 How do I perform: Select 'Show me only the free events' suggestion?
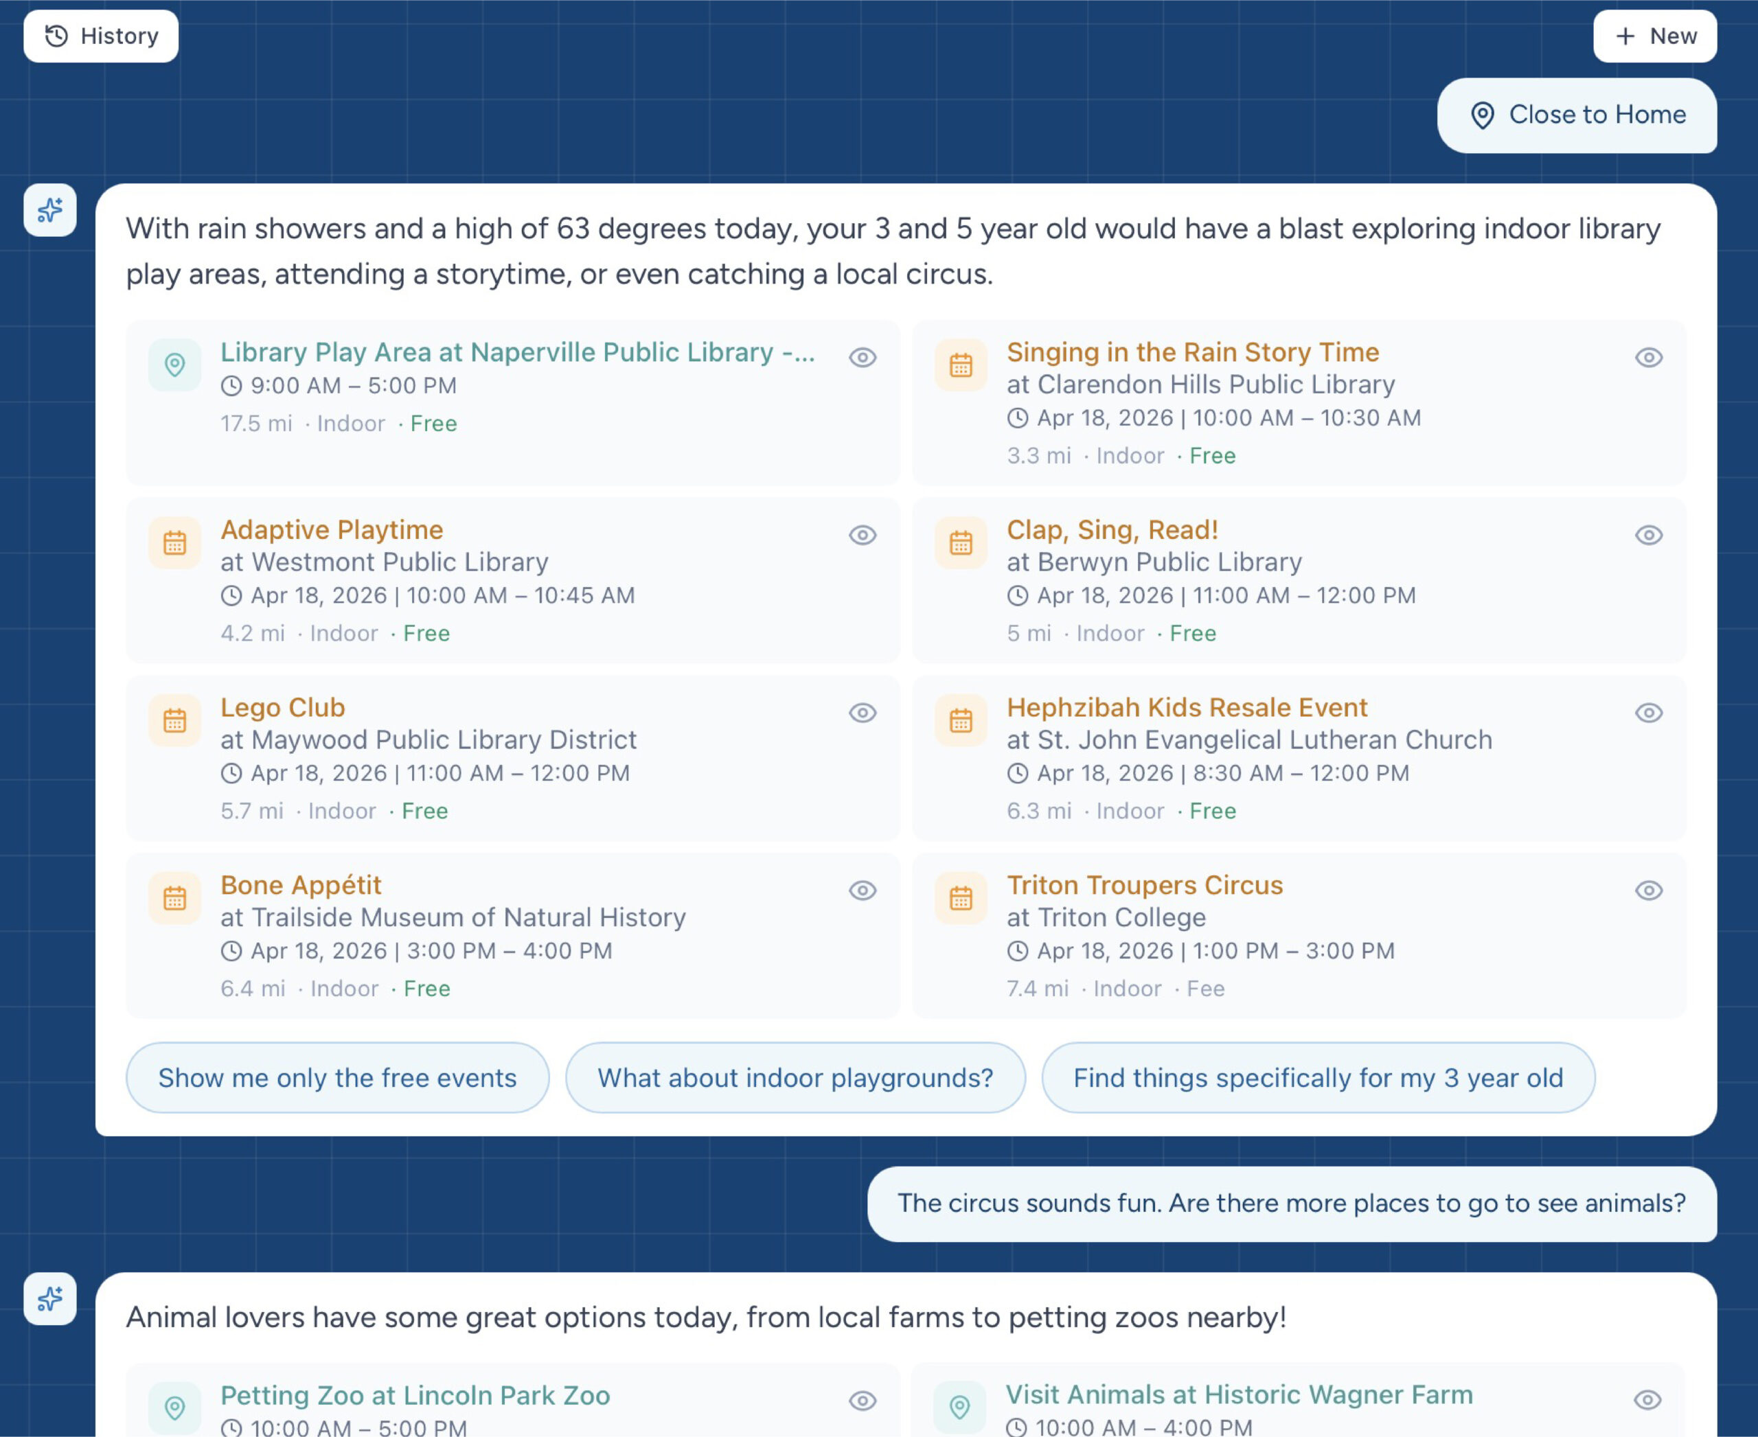[338, 1078]
